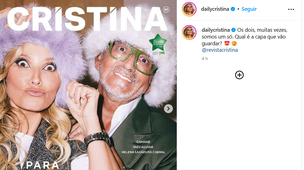Open the three-dot more options menu
Viewport: 304px width, 170px height.
click(x=291, y=9)
